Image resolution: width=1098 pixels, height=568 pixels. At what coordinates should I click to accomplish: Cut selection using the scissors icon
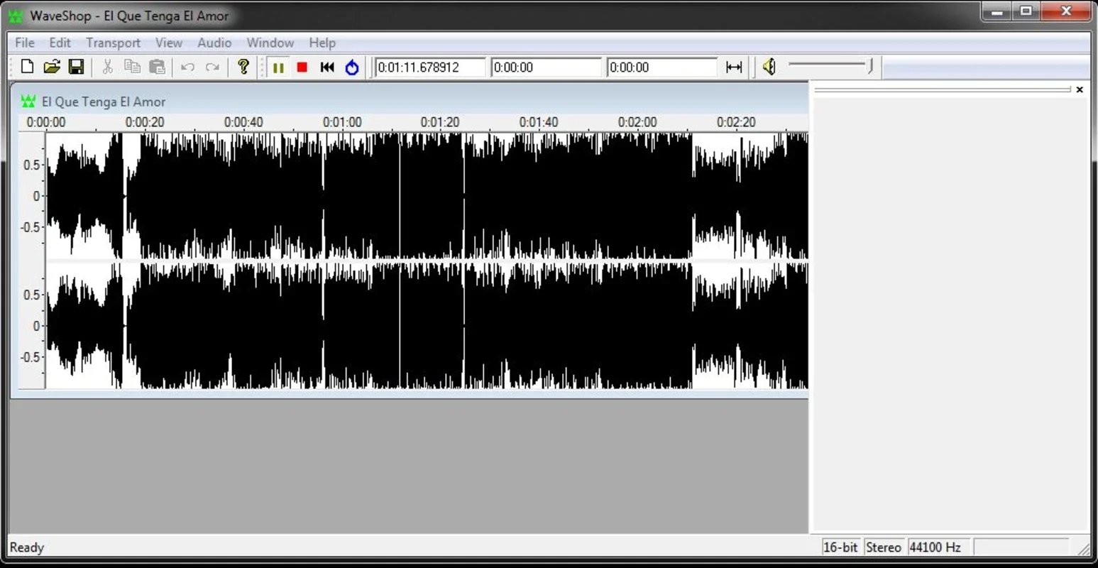[107, 67]
